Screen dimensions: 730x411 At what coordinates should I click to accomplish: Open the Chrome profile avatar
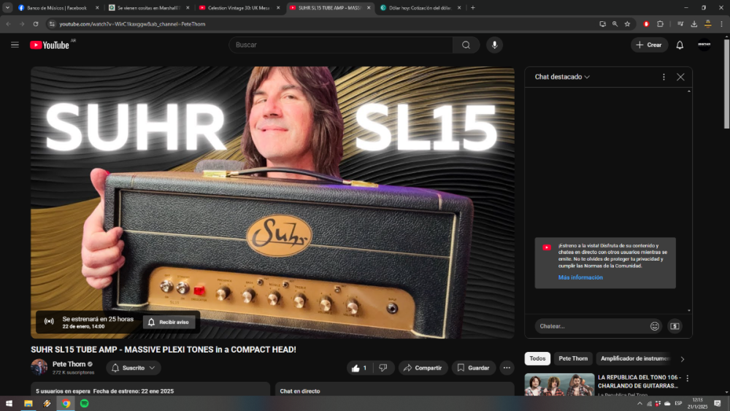707,24
